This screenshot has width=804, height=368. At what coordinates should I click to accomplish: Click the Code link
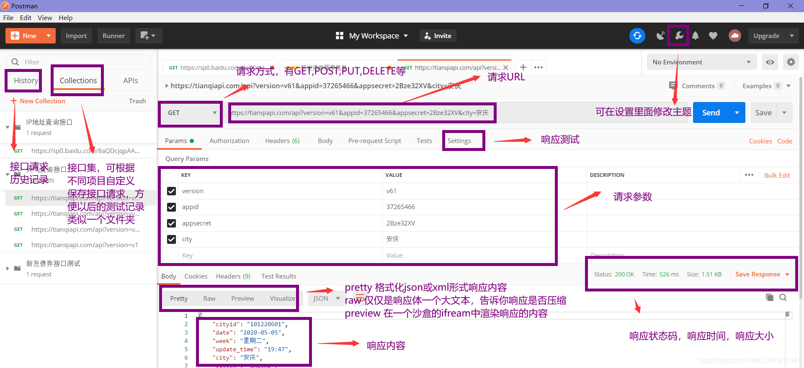point(785,141)
